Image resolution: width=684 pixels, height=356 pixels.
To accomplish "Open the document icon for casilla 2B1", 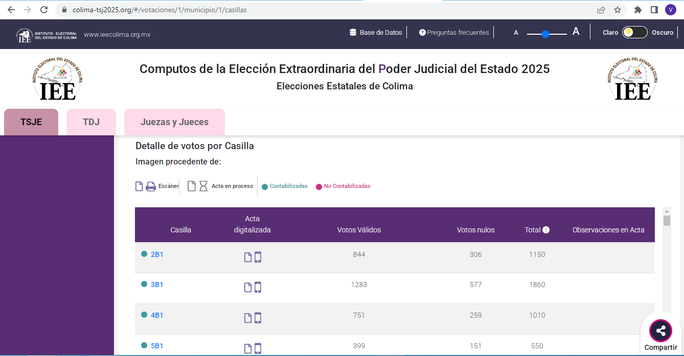I will tap(248, 257).
